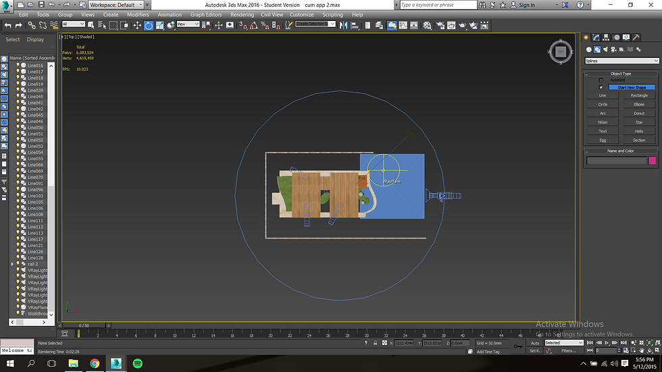Viewport: 662px width, 372px height.
Task: Click the Render Production teapot icon
Action: click(462, 25)
